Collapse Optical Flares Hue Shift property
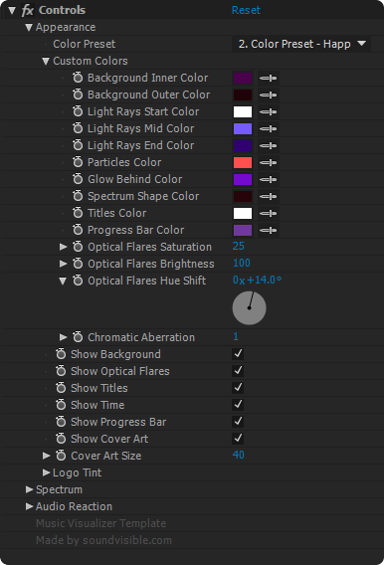The image size is (384, 565). tap(63, 281)
